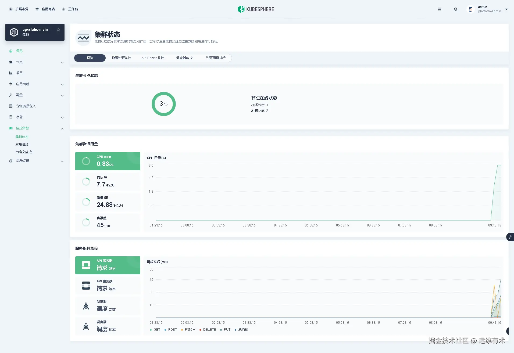This screenshot has width=514, height=353.
Task: Toggle the DELETE legend on request latency chart
Action: coord(207,330)
